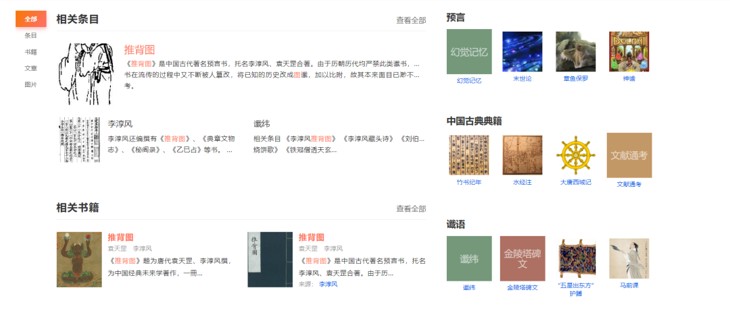Open the golden dharma wheel image
The width and height of the screenshot is (730, 311).
pos(576,154)
